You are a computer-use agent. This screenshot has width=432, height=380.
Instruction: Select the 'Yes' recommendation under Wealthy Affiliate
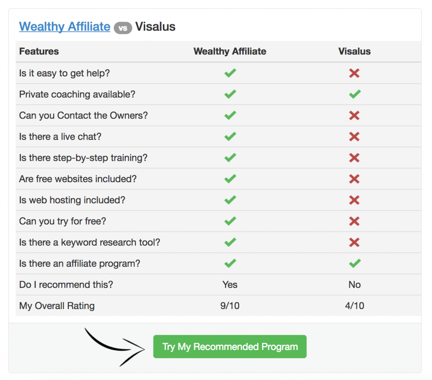(230, 284)
